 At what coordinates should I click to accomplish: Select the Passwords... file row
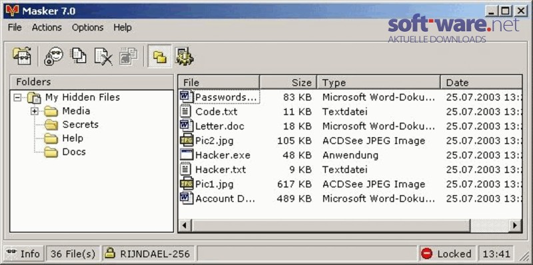pyautogui.click(x=350, y=97)
